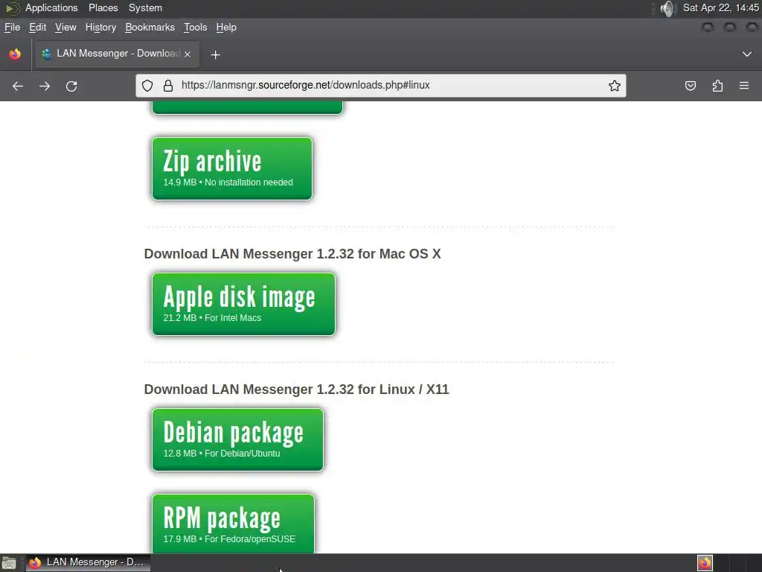Bookmark this page with the star

tap(614, 86)
